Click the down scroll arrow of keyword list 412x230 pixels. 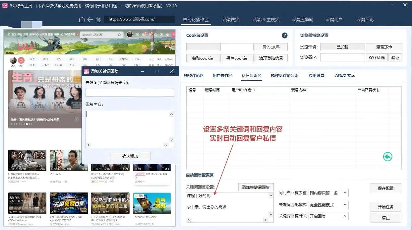pyautogui.click(x=271, y=214)
